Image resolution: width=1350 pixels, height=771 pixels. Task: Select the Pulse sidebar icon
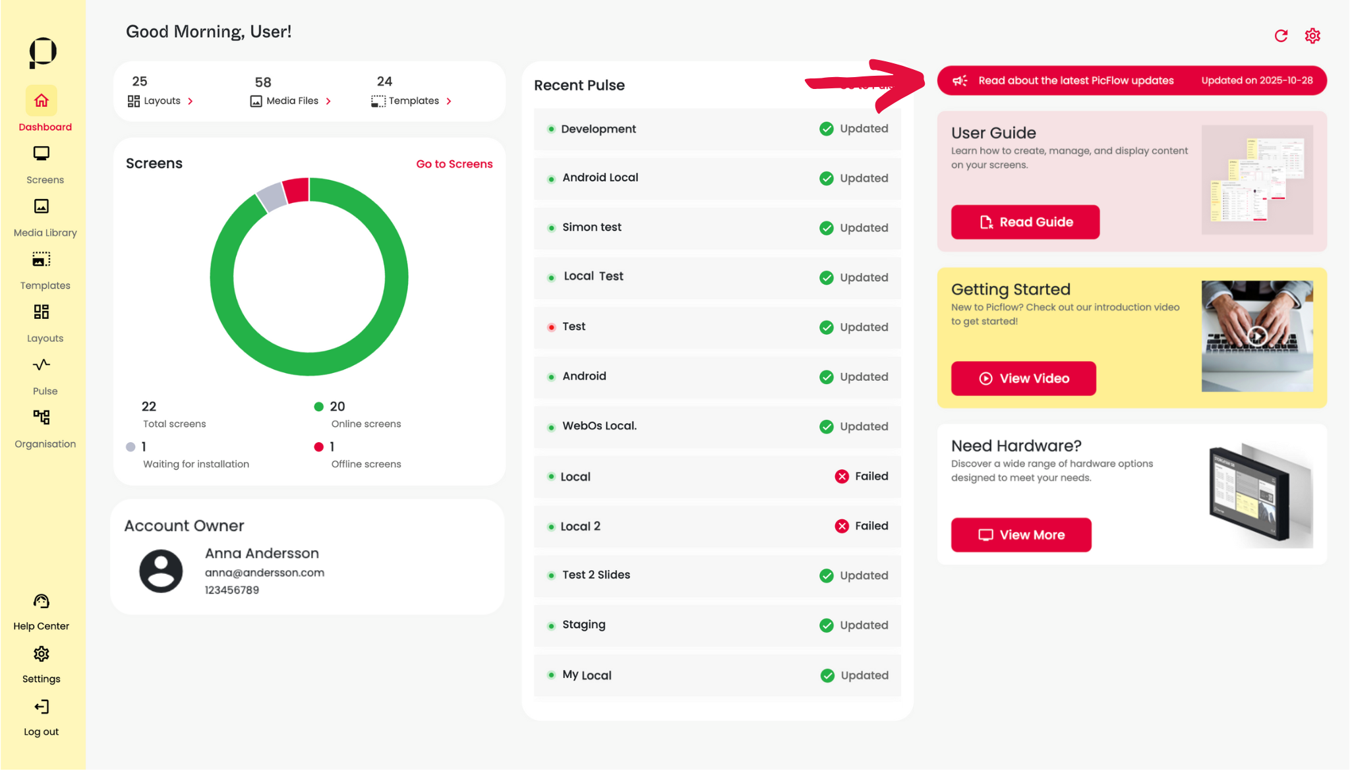tap(42, 365)
